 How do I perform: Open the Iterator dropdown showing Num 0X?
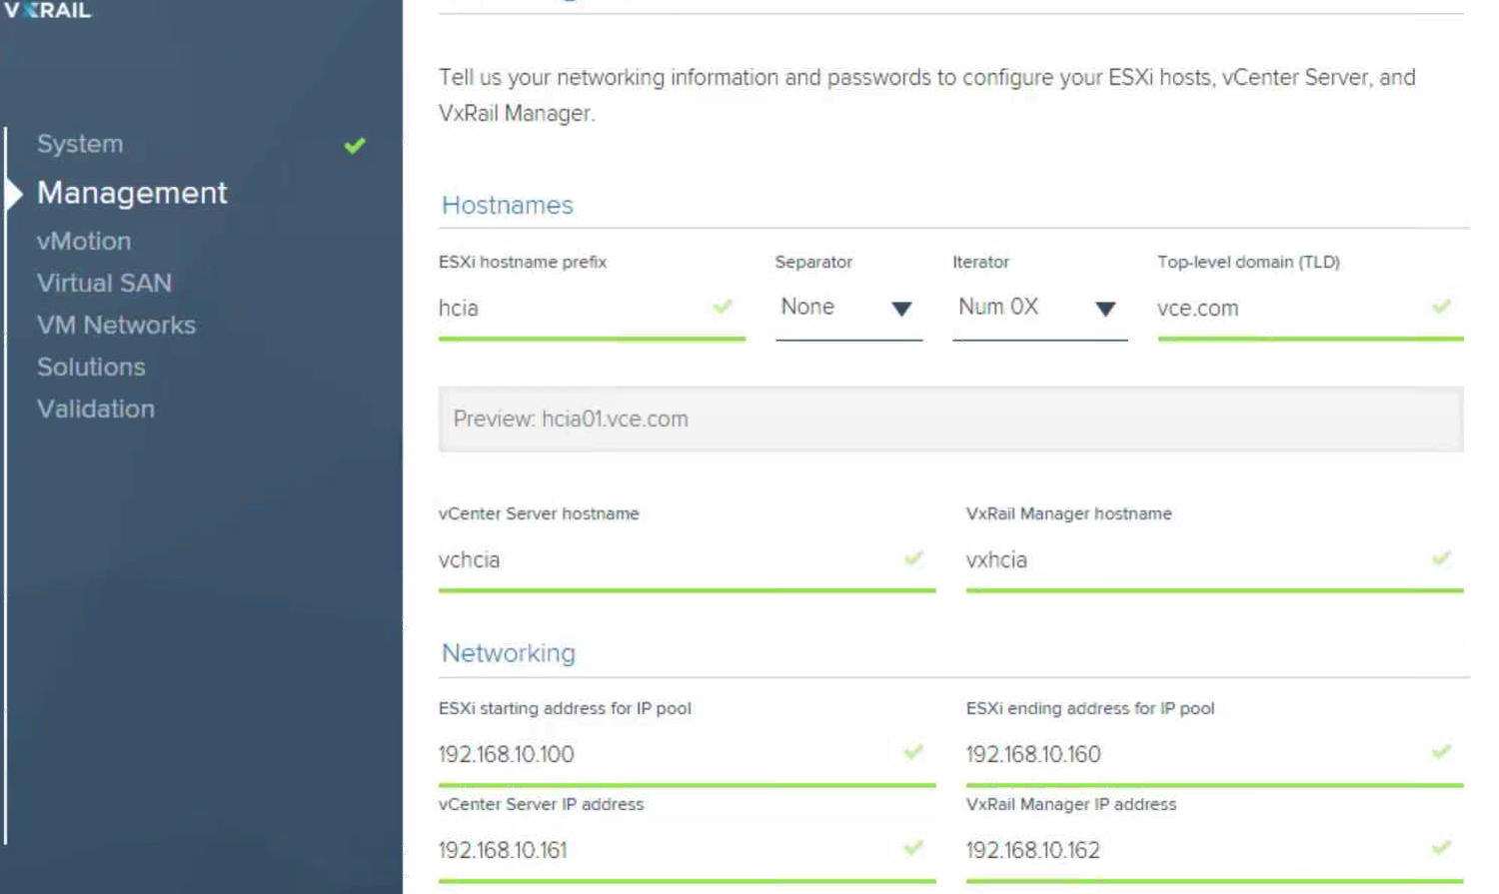coord(1038,309)
